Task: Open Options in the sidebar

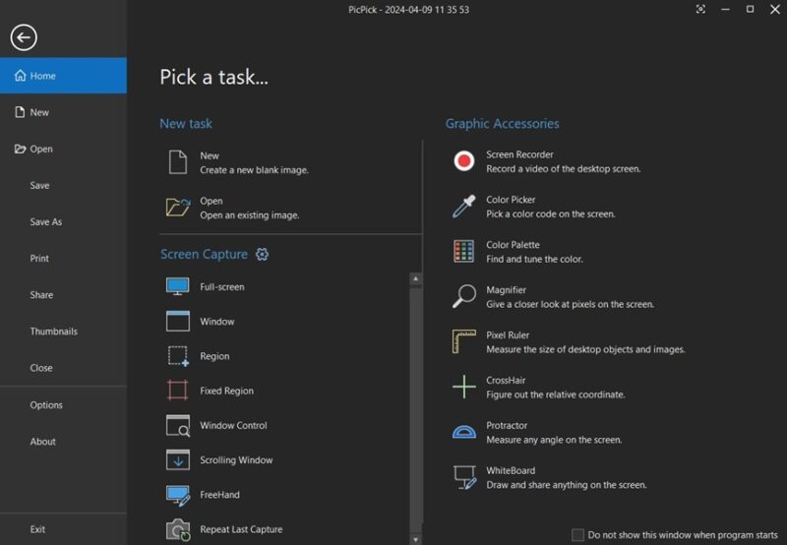Action: coord(63,405)
